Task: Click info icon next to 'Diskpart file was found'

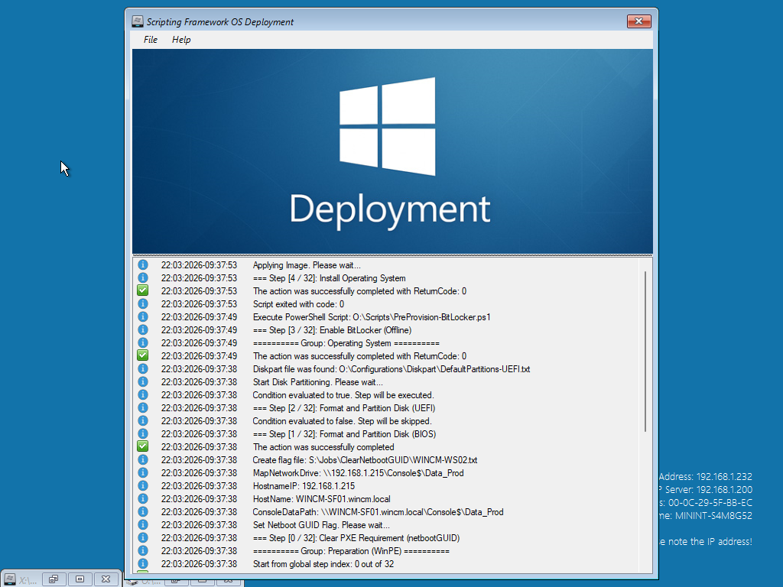Action: click(x=142, y=369)
